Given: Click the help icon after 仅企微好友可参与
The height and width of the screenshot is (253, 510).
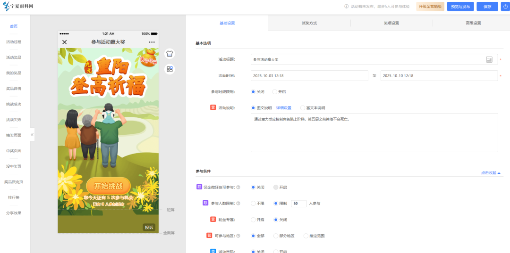Looking at the screenshot, I should click(238, 187).
